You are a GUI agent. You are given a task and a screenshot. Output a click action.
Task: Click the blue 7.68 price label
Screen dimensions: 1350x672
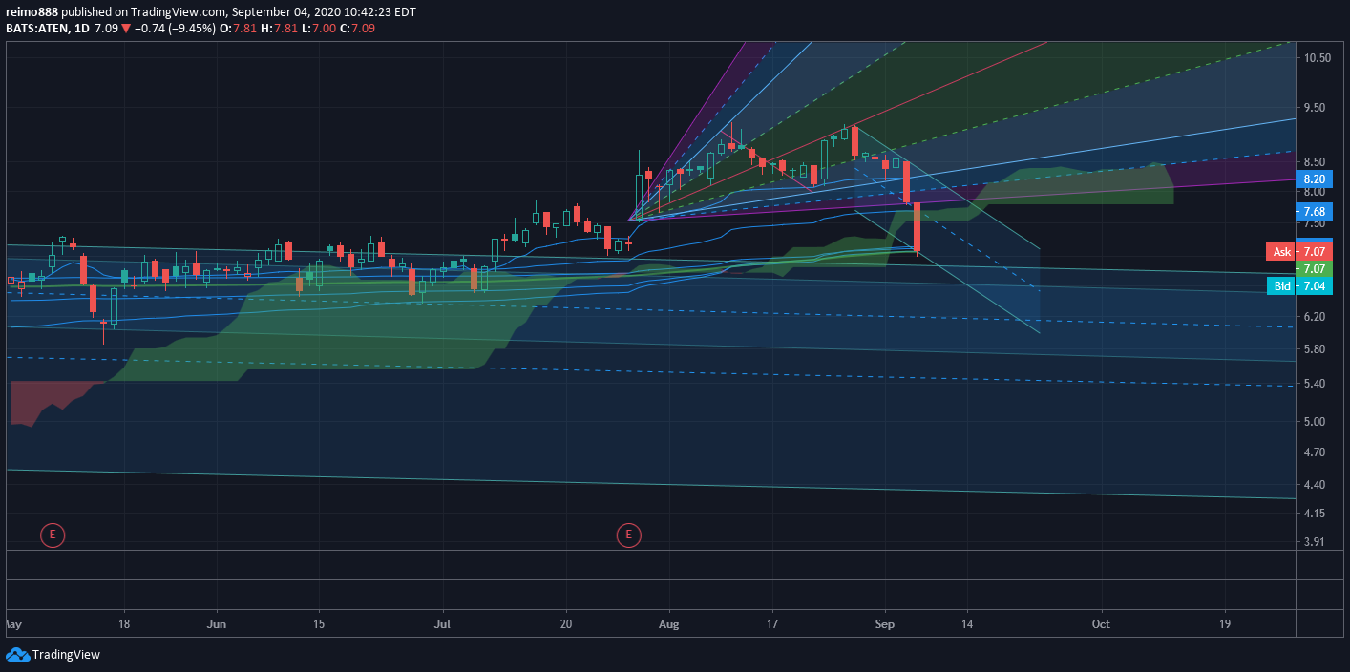[x=1314, y=211]
